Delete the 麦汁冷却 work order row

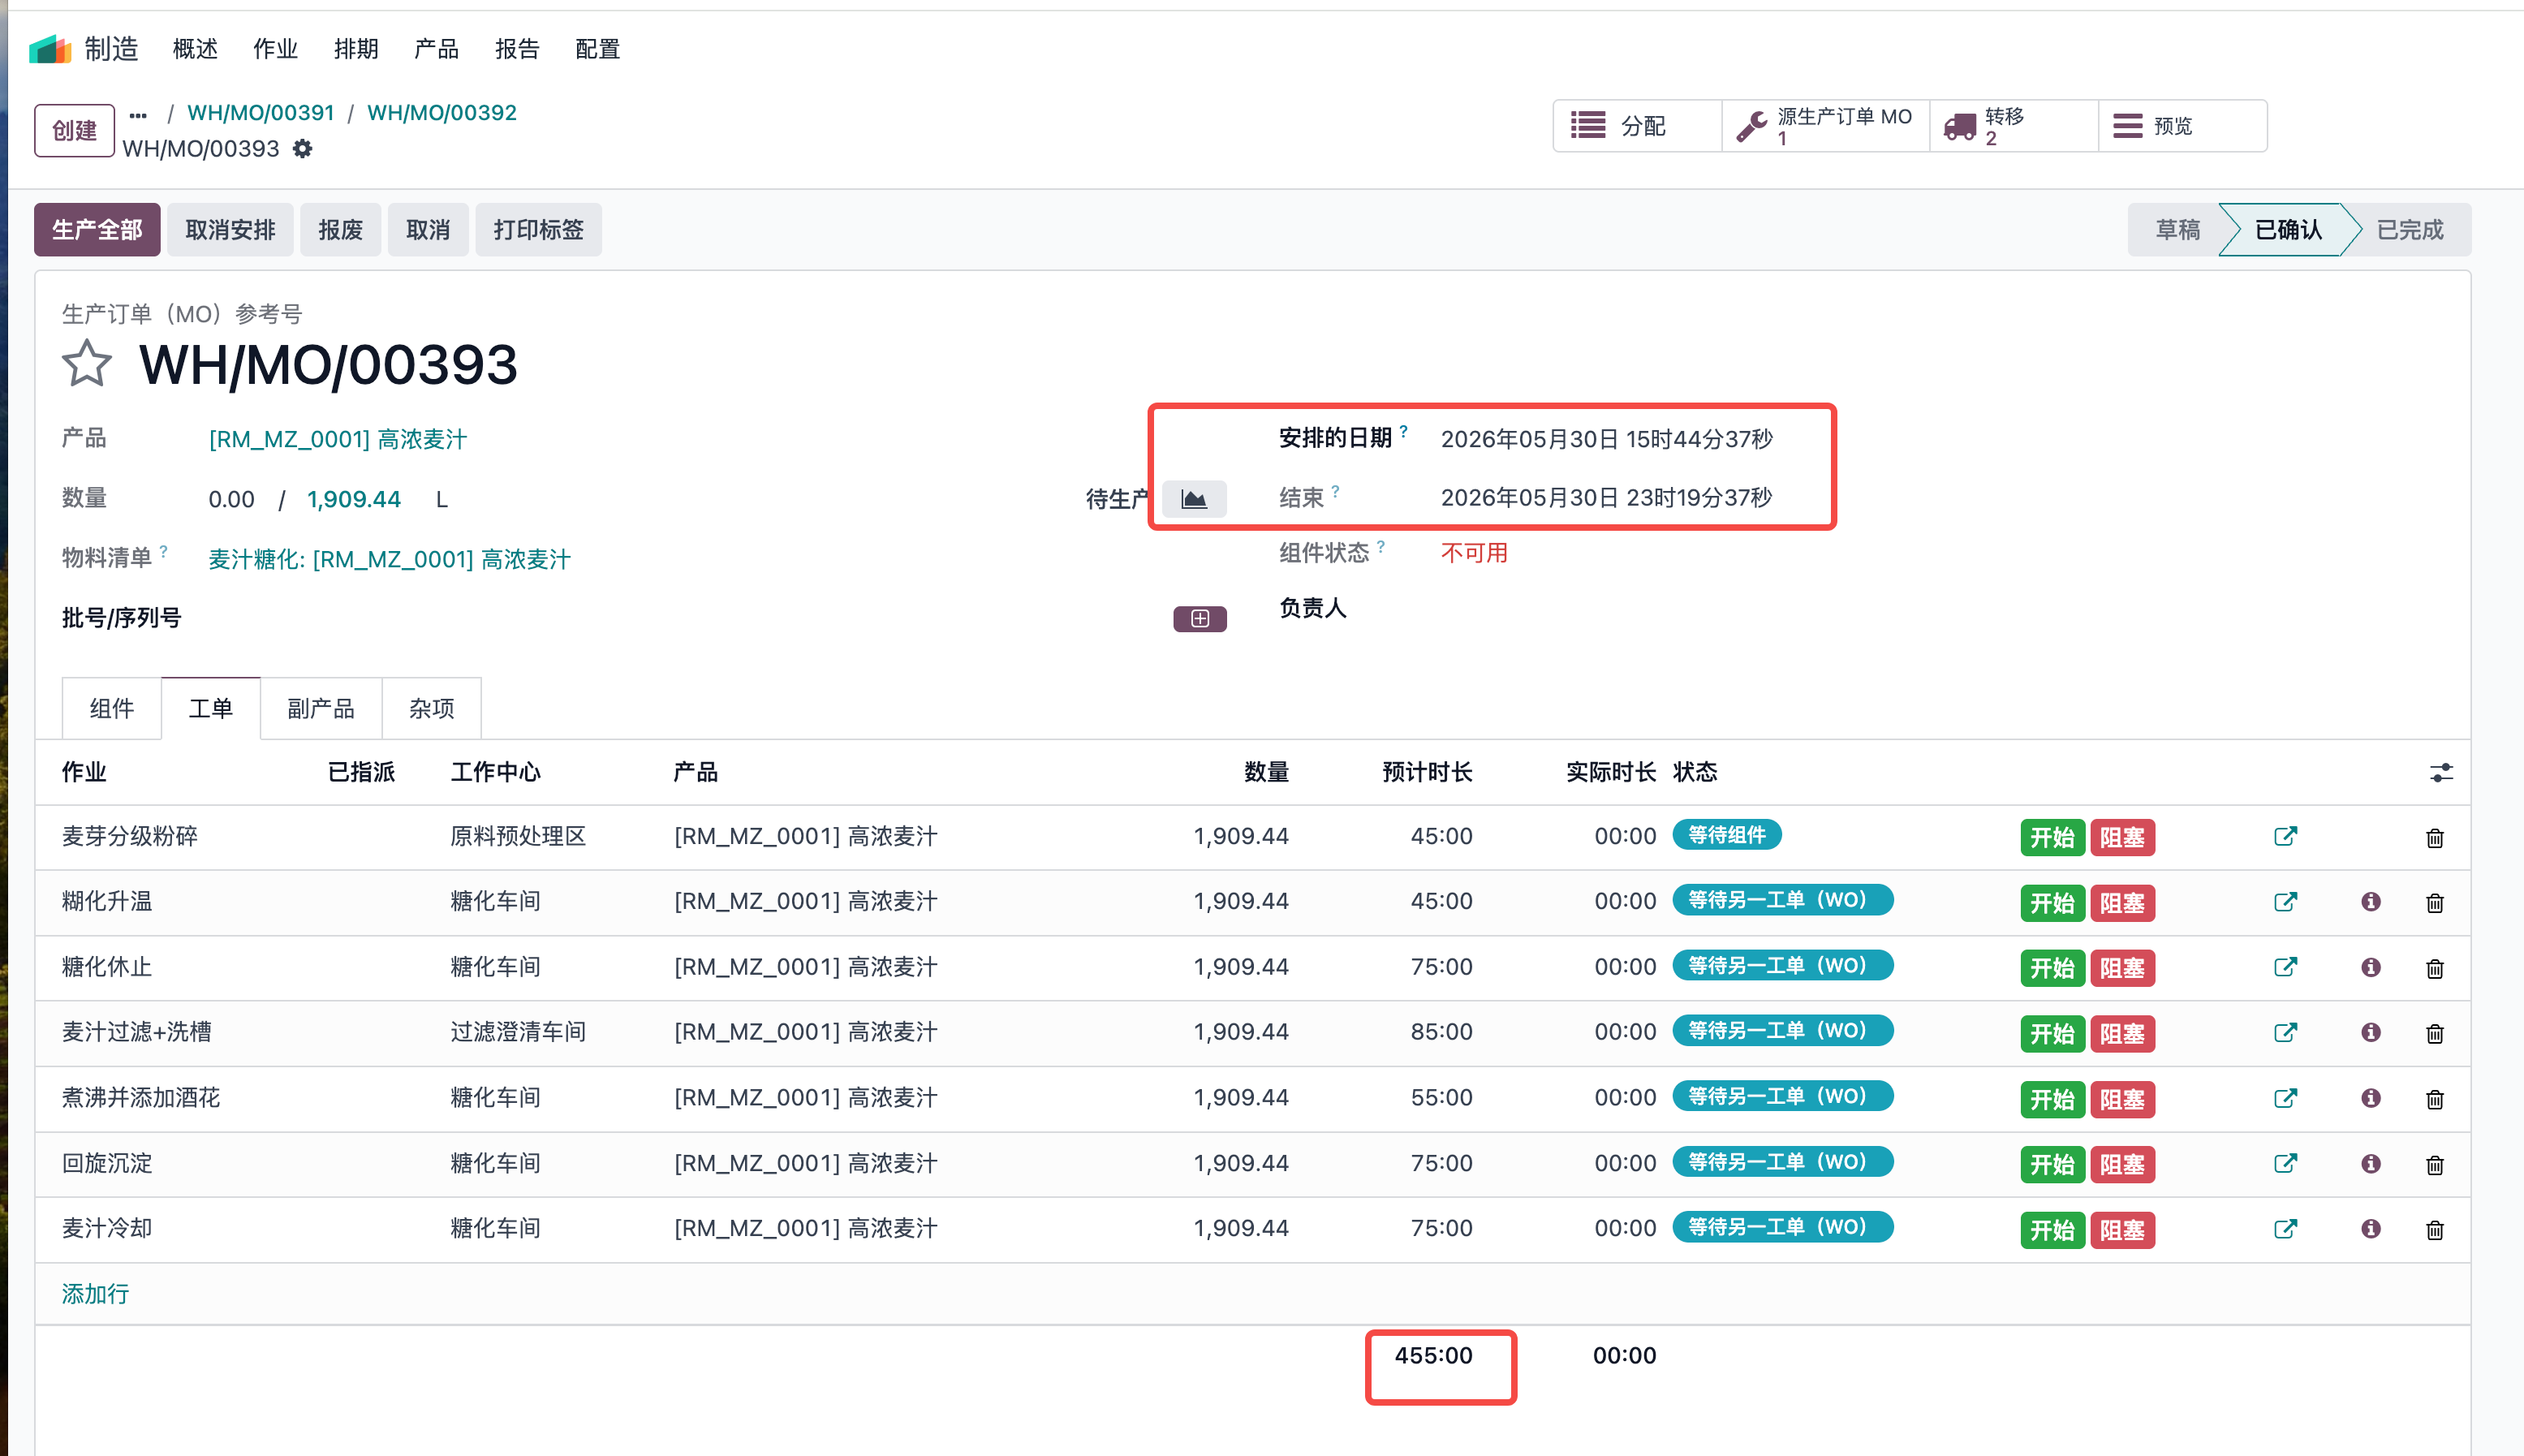click(x=2435, y=1230)
